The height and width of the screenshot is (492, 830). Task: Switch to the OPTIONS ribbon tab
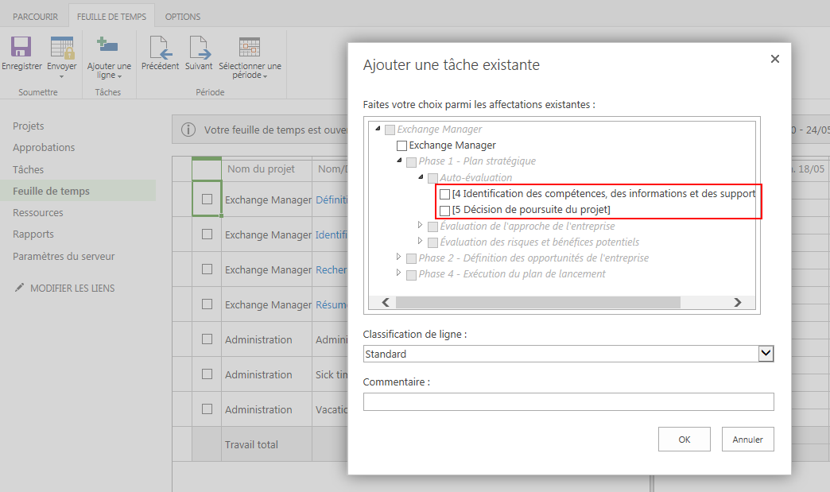coord(182,17)
